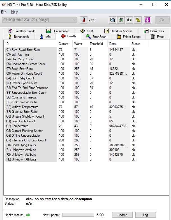Click the purple down-arrow minimize-to-tray icon
This screenshot has width=171, height=220.
click(147, 20)
